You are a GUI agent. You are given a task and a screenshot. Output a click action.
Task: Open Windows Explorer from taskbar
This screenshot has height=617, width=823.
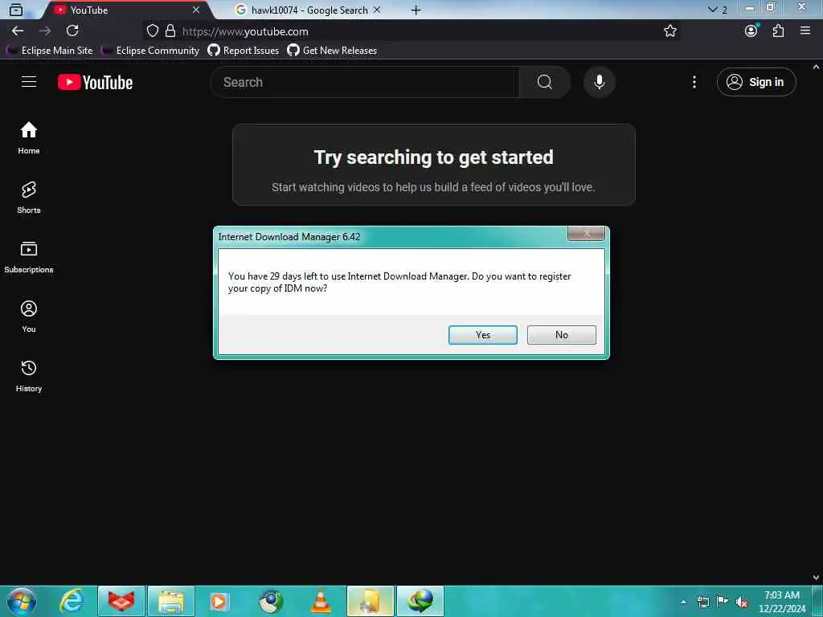[x=171, y=601]
